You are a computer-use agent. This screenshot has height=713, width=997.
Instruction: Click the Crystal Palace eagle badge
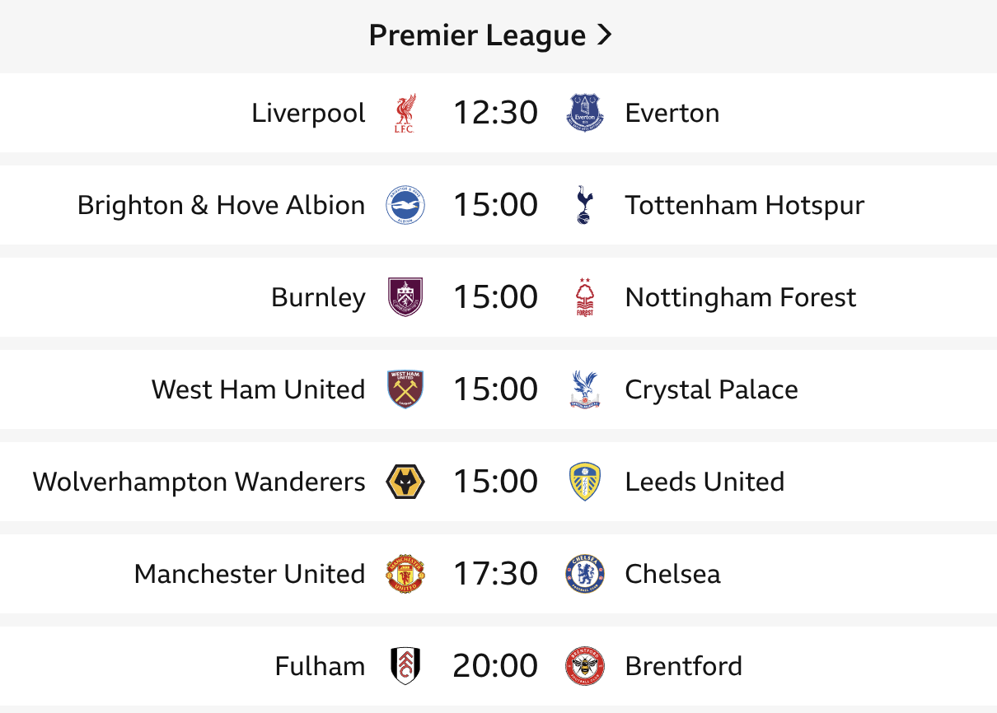[585, 389]
